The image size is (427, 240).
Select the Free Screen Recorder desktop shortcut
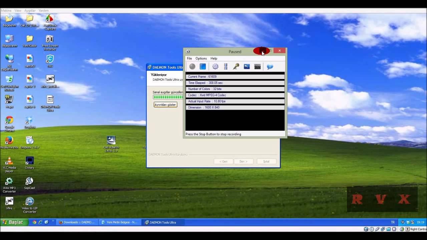tap(50, 43)
